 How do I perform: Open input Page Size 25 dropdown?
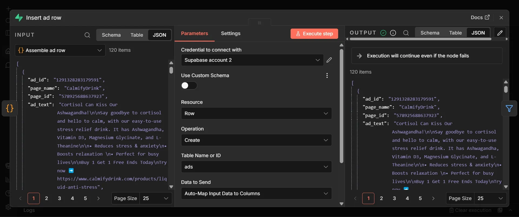(x=156, y=198)
